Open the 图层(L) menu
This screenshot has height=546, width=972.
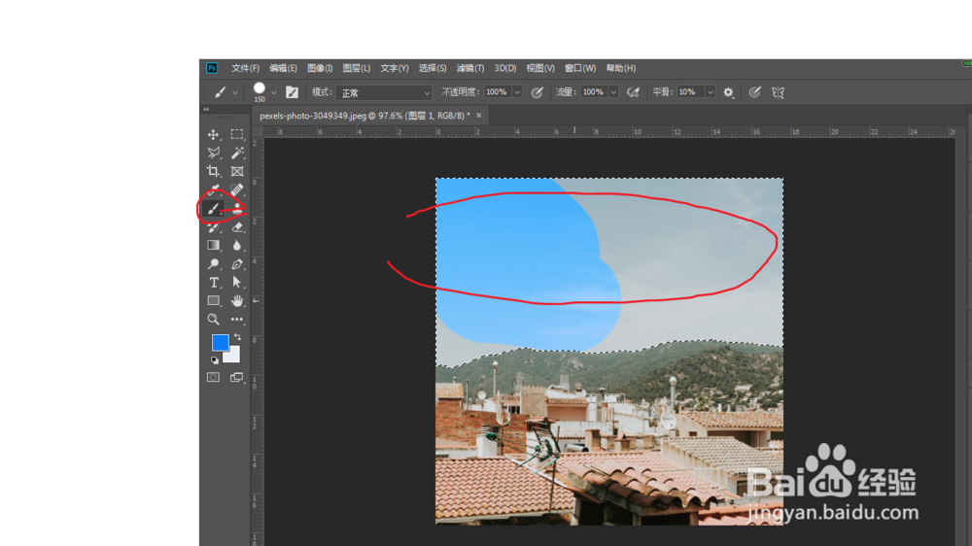(357, 68)
